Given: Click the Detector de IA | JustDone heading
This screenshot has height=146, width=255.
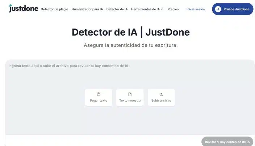Looking at the screenshot, I should click(130, 32).
